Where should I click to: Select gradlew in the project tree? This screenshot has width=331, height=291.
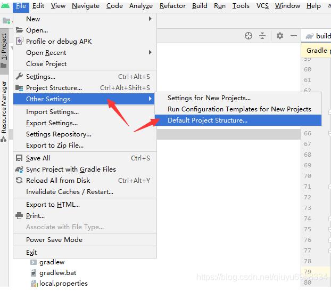[52, 262]
